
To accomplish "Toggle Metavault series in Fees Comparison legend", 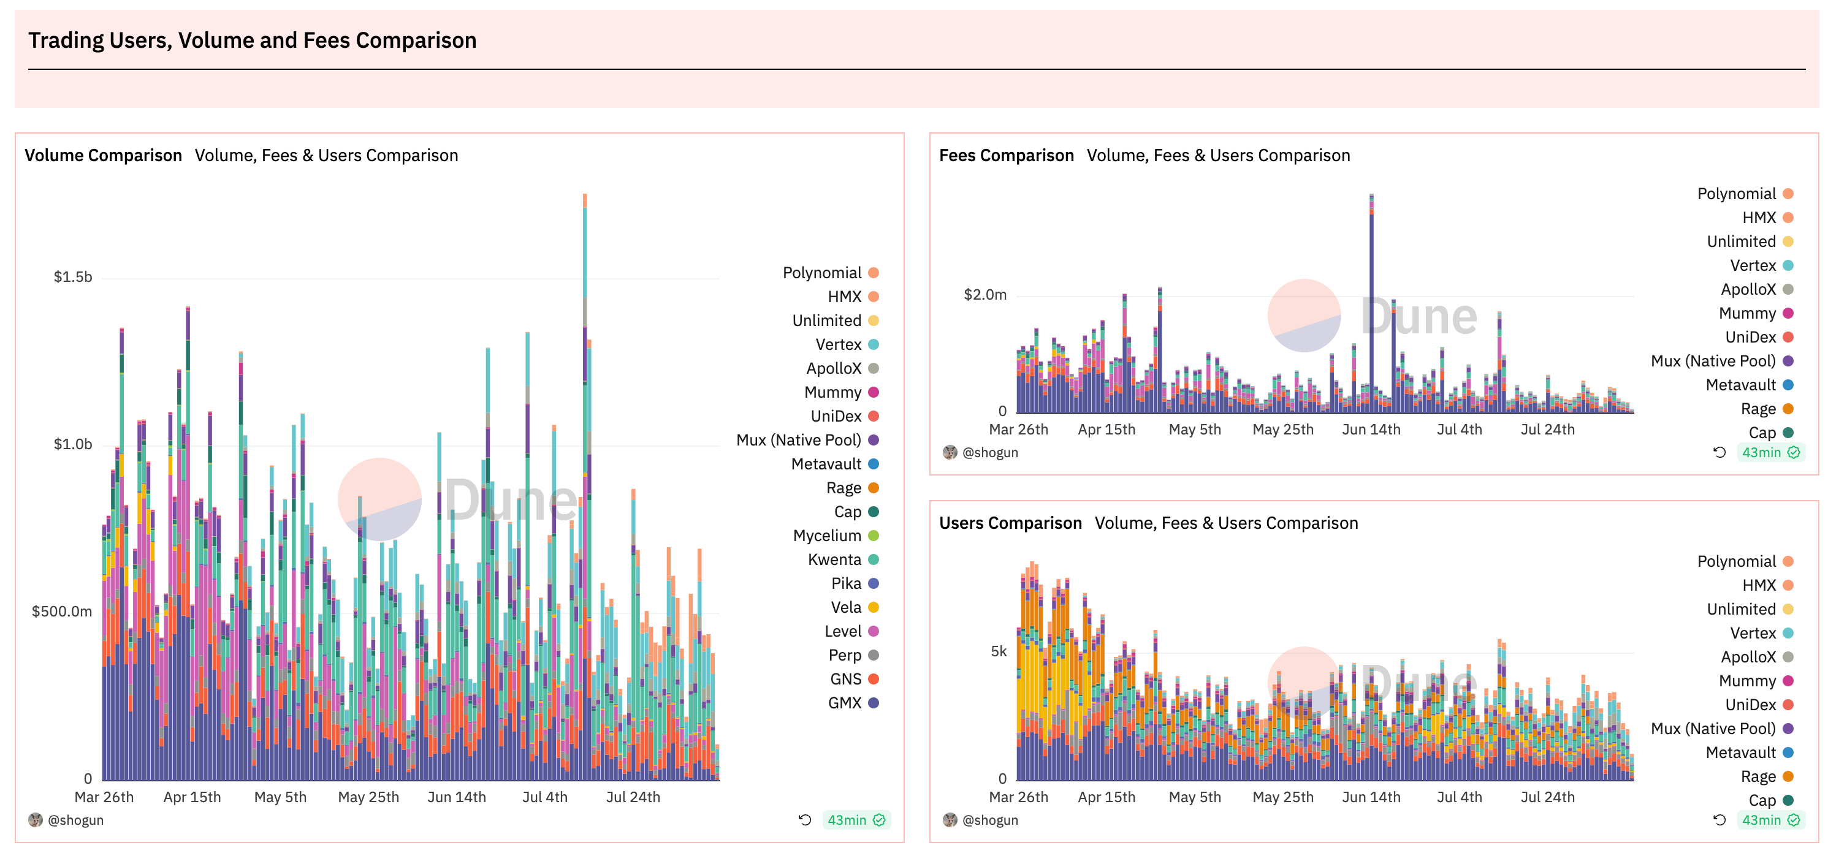I will click(x=1750, y=385).
